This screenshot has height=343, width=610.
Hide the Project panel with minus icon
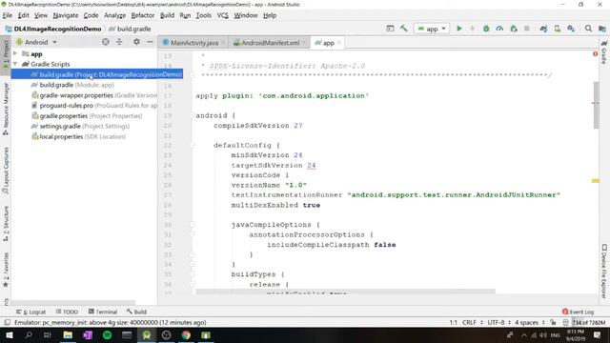point(150,42)
